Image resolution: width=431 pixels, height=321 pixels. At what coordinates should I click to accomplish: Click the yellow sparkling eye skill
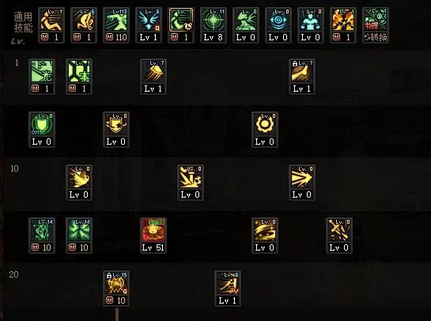265,230
